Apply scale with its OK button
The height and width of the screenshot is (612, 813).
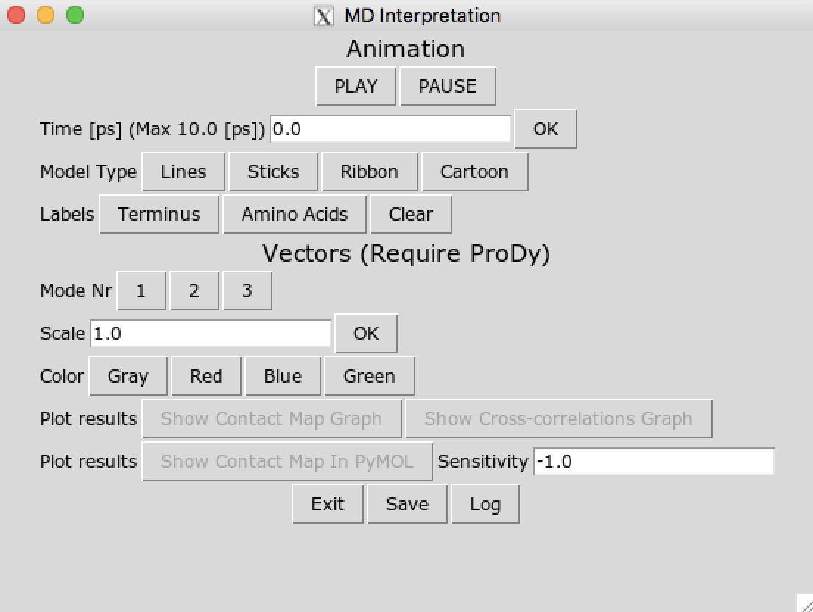click(366, 333)
